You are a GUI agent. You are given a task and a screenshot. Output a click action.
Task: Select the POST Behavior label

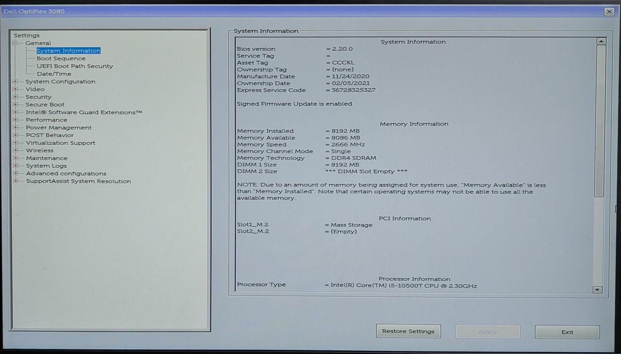[x=50, y=135]
